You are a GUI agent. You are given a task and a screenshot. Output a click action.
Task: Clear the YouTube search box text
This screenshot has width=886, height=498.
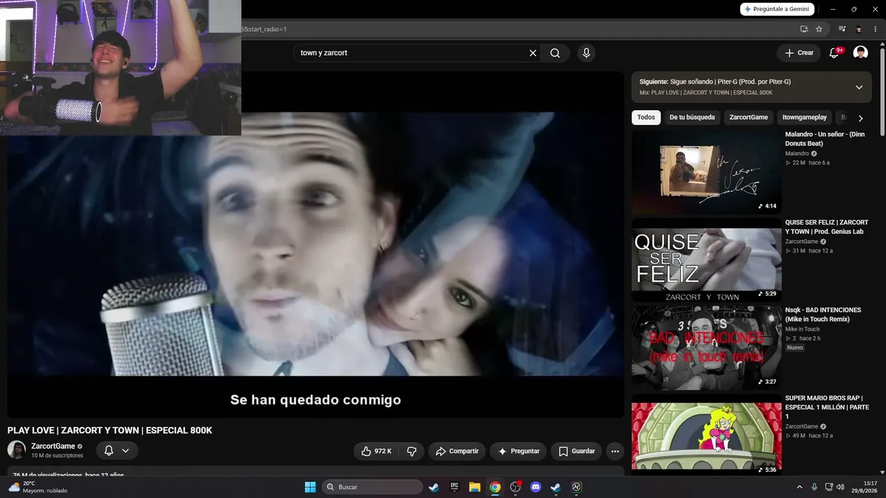point(533,53)
